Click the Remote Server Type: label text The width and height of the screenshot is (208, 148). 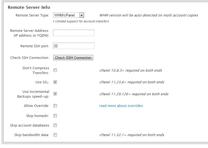click(32, 15)
